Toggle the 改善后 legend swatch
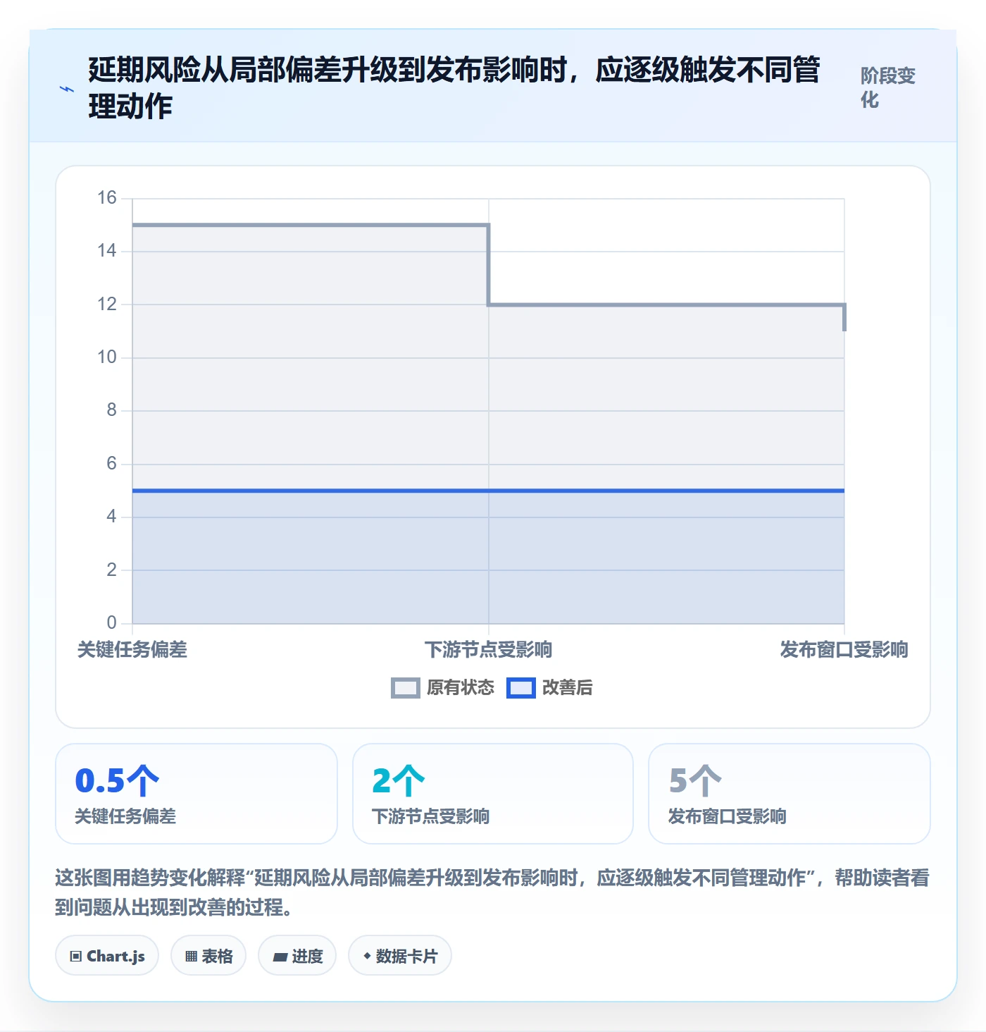Image resolution: width=986 pixels, height=1032 pixels. tap(521, 688)
